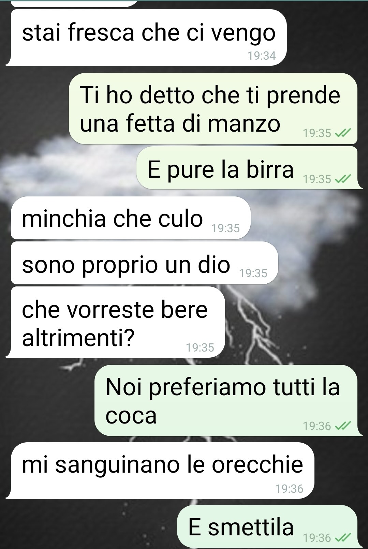Tap the 'stai fresca che ci vengo' message

point(147,38)
